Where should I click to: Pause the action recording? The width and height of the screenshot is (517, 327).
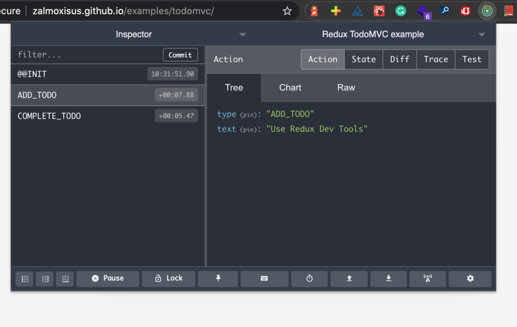coord(108,279)
